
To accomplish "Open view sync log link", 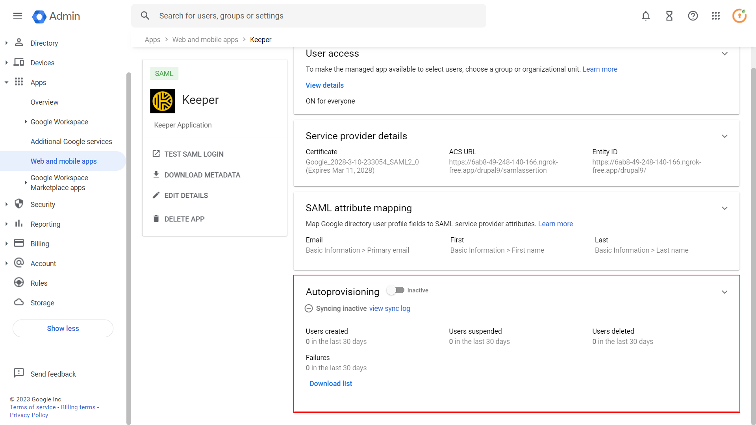I will [x=389, y=309].
